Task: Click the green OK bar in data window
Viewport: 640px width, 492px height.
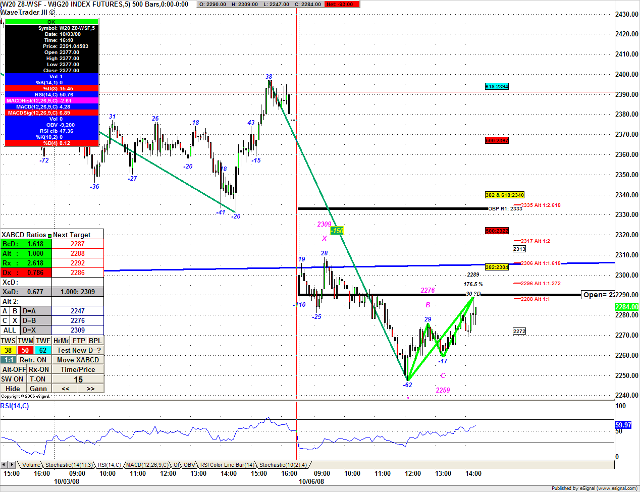Action: tap(51, 22)
